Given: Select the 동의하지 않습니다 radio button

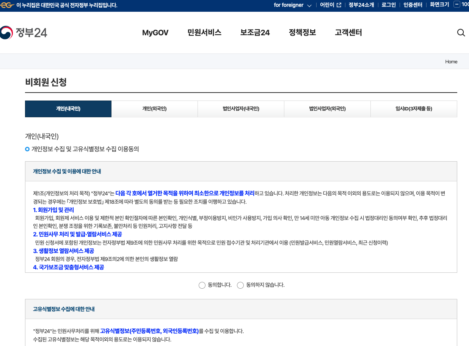Looking at the screenshot, I should click(x=240, y=285).
